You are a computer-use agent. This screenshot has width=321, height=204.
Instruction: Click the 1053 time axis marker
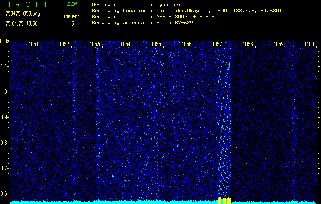coord(95,44)
